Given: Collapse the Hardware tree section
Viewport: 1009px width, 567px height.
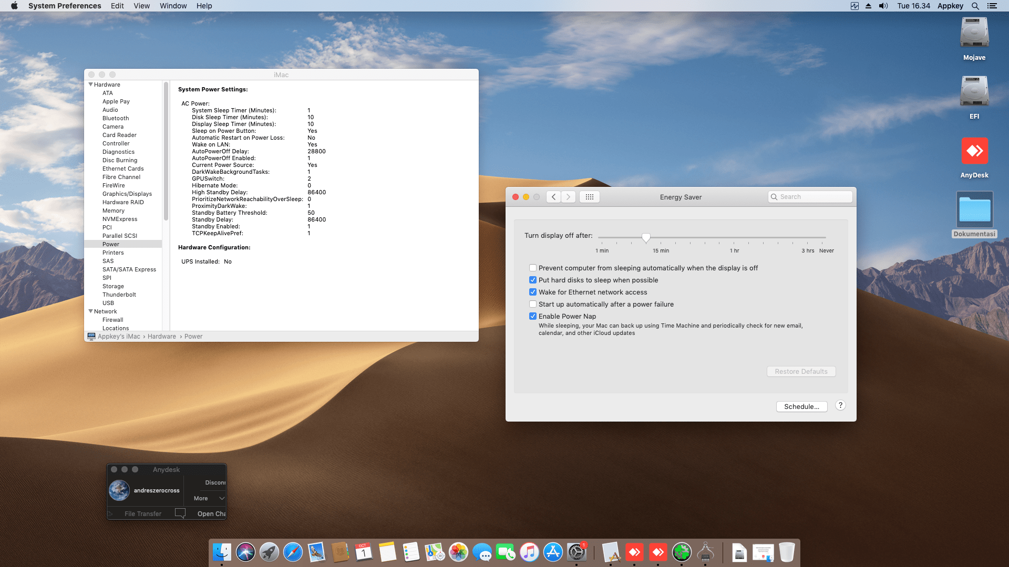Looking at the screenshot, I should 90,85.
